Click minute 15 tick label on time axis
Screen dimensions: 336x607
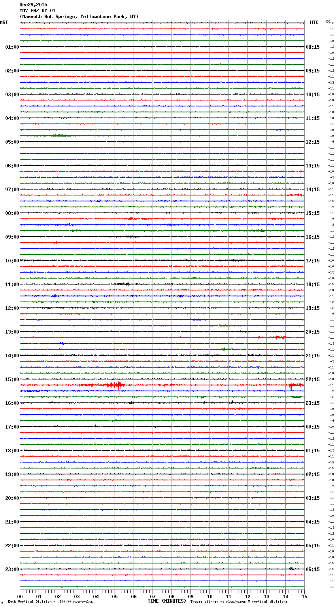point(304,596)
